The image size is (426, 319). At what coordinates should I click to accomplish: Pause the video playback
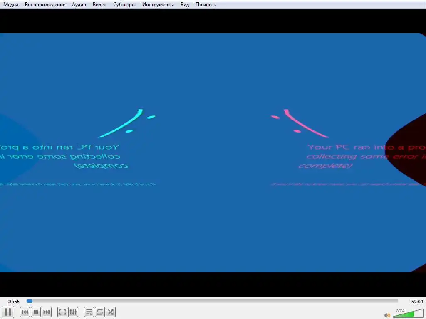(x=8, y=312)
